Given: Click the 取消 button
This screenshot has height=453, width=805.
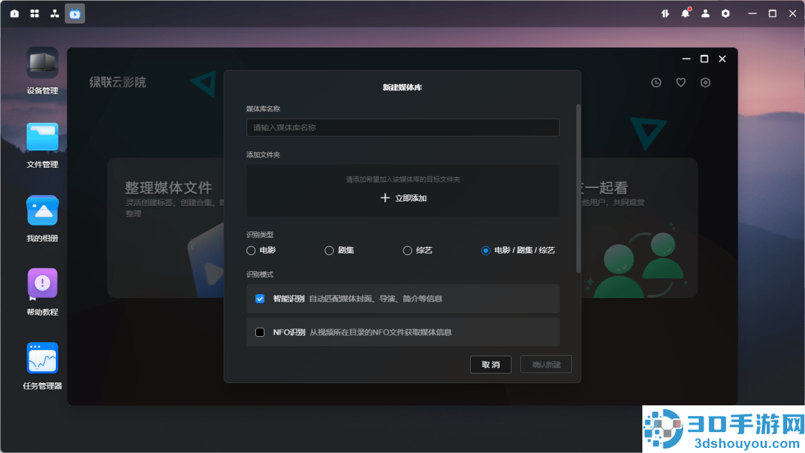Looking at the screenshot, I should pos(490,365).
